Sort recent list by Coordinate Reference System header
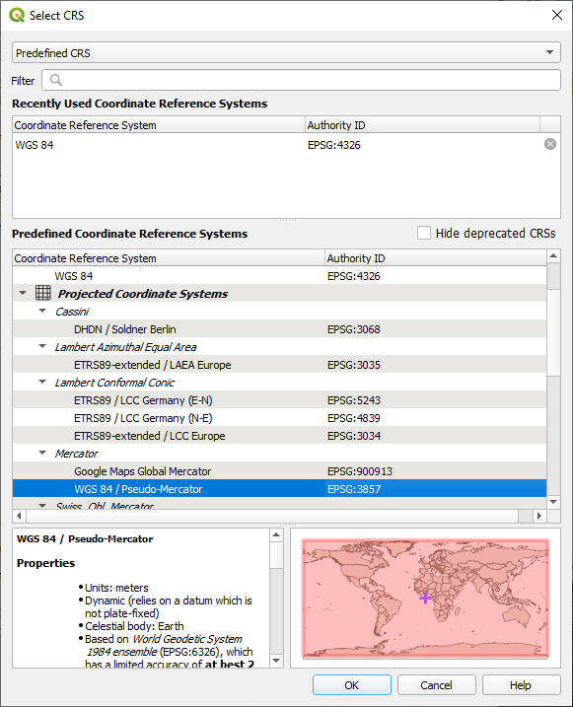This screenshot has height=707, width=573. pyautogui.click(x=159, y=125)
